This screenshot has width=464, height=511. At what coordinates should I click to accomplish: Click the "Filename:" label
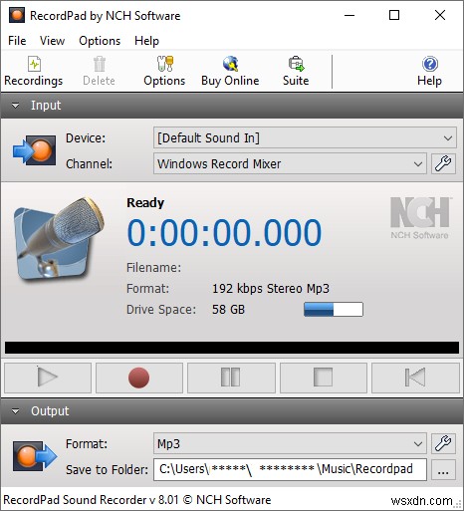click(154, 268)
